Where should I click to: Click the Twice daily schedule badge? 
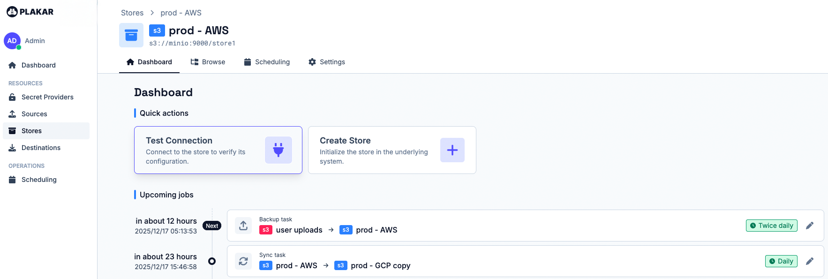coord(772,226)
